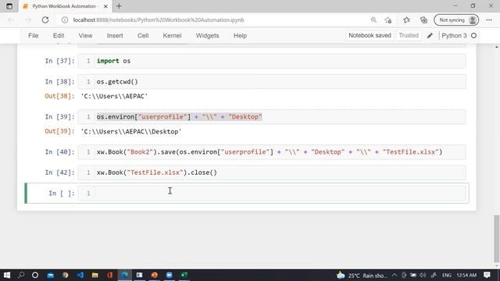Viewport: 500px width, 281px height.
Task: Click the Out[38] prompt label
Action: [x=59, y=96]
